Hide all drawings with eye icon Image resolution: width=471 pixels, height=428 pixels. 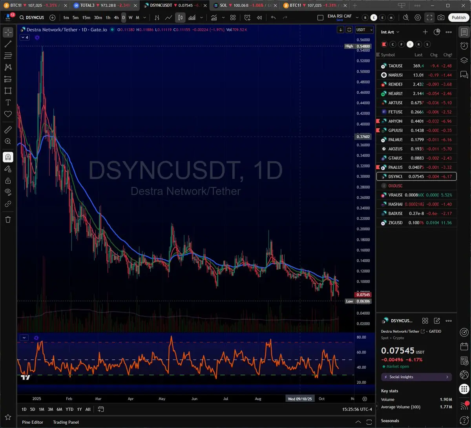point(8,192)
